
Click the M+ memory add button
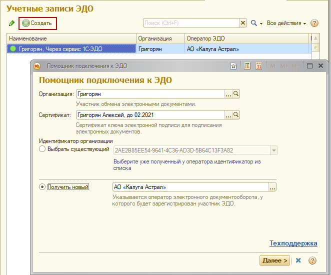click(284, 66)
